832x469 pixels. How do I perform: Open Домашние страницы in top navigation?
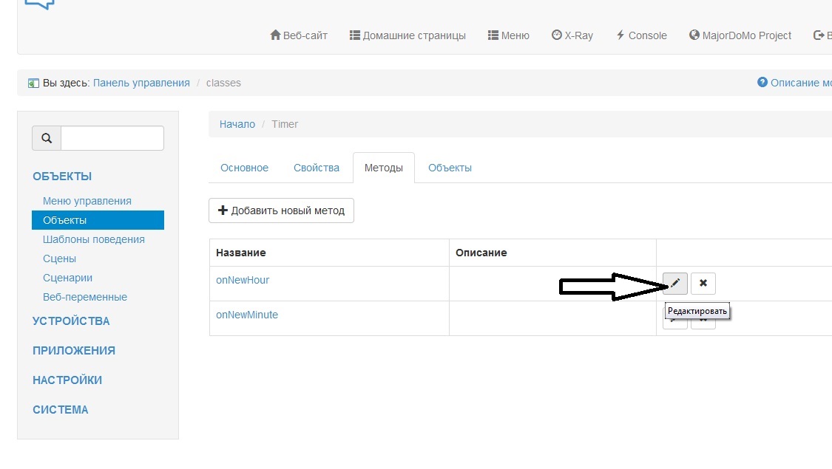[407, 35]
